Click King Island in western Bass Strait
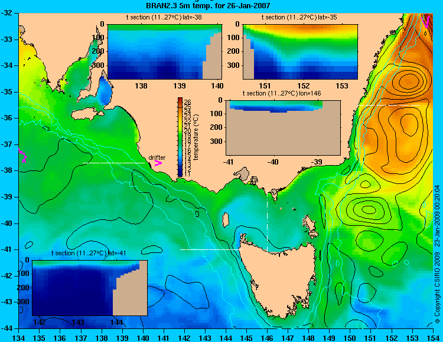Viewport: 443px width, 342px height. (226, 220)
